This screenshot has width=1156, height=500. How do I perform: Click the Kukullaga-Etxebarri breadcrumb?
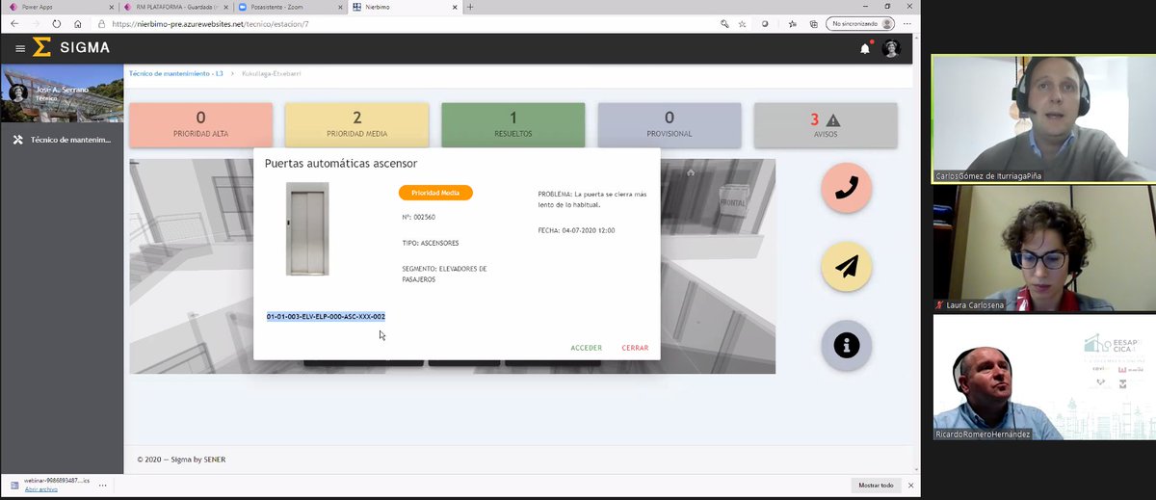(272, 73)
